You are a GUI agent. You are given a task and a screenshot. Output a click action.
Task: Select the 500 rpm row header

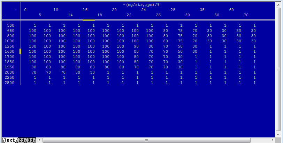coord(10,26)
